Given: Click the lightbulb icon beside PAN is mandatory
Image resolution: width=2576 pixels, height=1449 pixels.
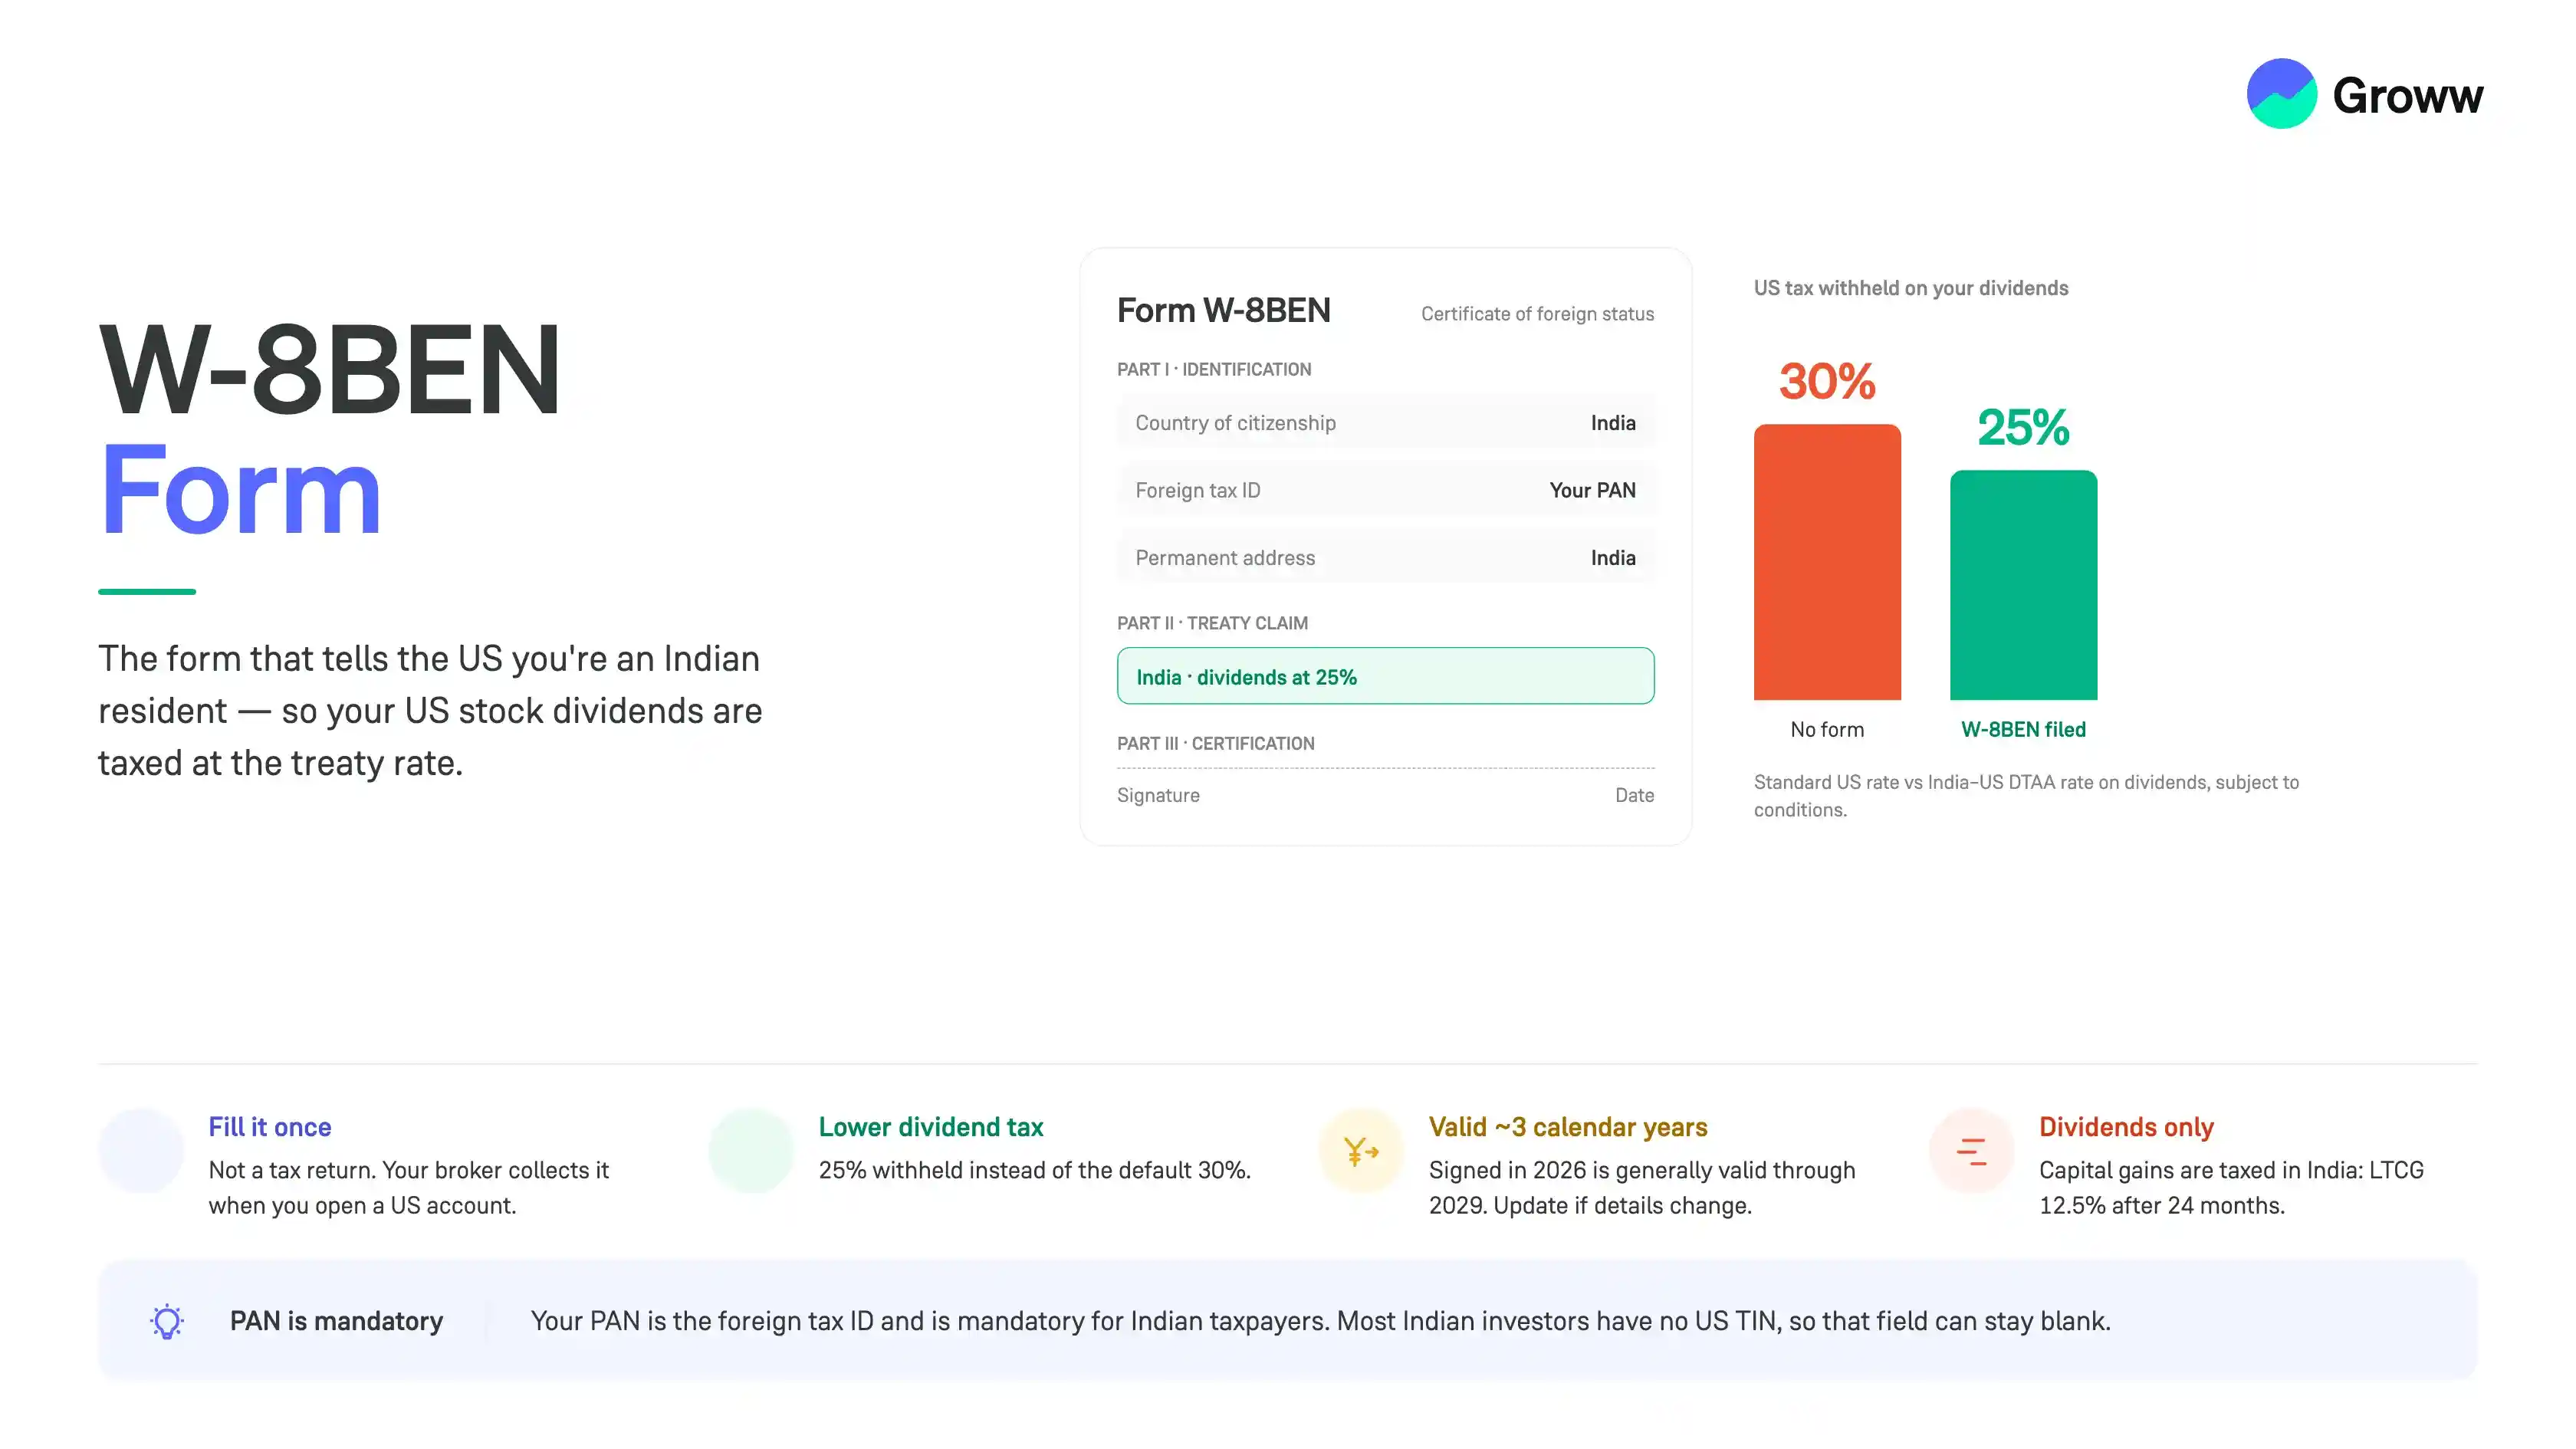Looking at the screenshot, I should click(167, 1321).
